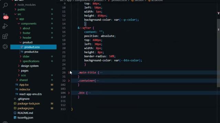Screen dimensions: 220x123
Task: Select product.scss in the explorer
Action: pos(33,47)
